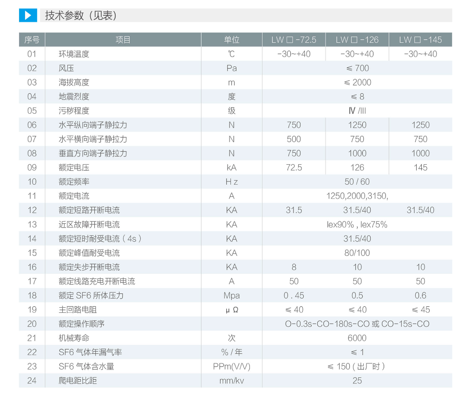Select the LW□-126 column header
Image resolution: width=471 pixels, height=395 pixels.
[x=357, y=39]
